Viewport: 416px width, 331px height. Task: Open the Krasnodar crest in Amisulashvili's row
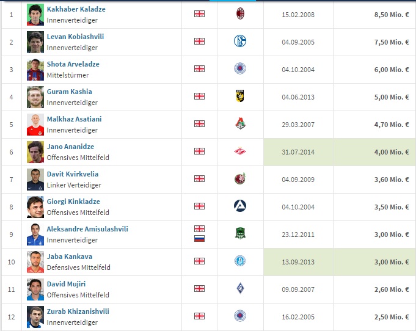pos(240,233)
